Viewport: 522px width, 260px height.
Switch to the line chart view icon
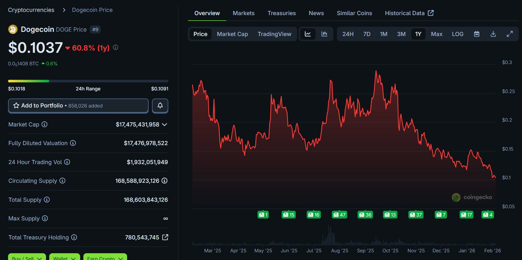click(x=308, y=34)
